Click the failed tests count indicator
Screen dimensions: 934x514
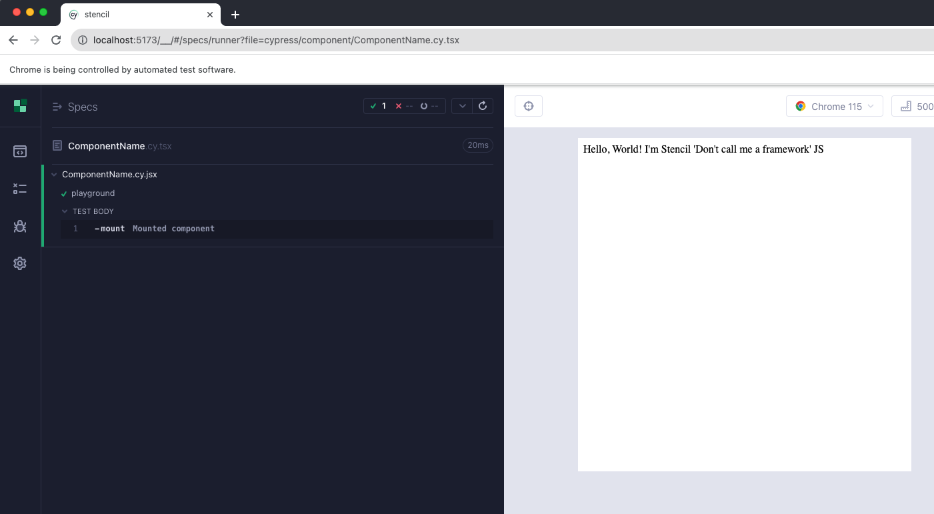click(x=404, y=106)
